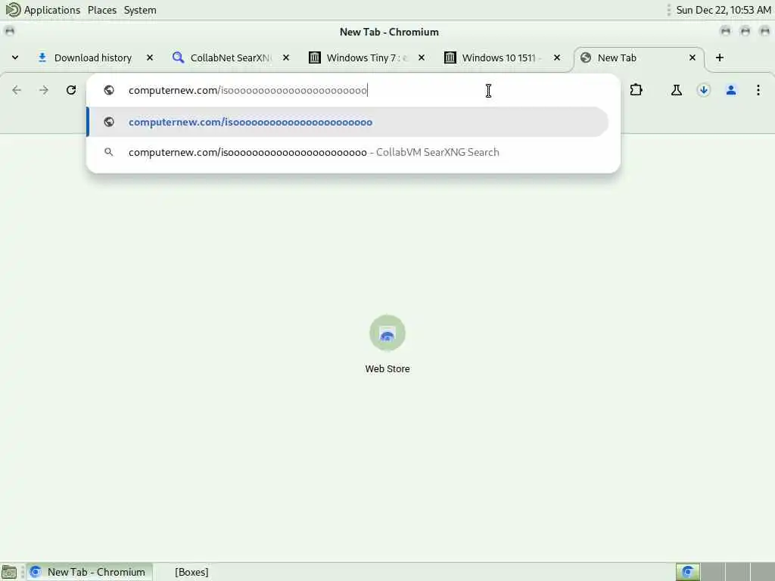The image size is (775, 581).
Task: Open the Chromium three-dot menu
Action: [x=758, y=90]
